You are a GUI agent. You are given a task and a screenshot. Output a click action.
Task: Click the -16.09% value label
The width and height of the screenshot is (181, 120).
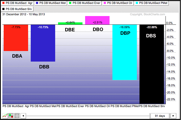(x=125, y=27)
